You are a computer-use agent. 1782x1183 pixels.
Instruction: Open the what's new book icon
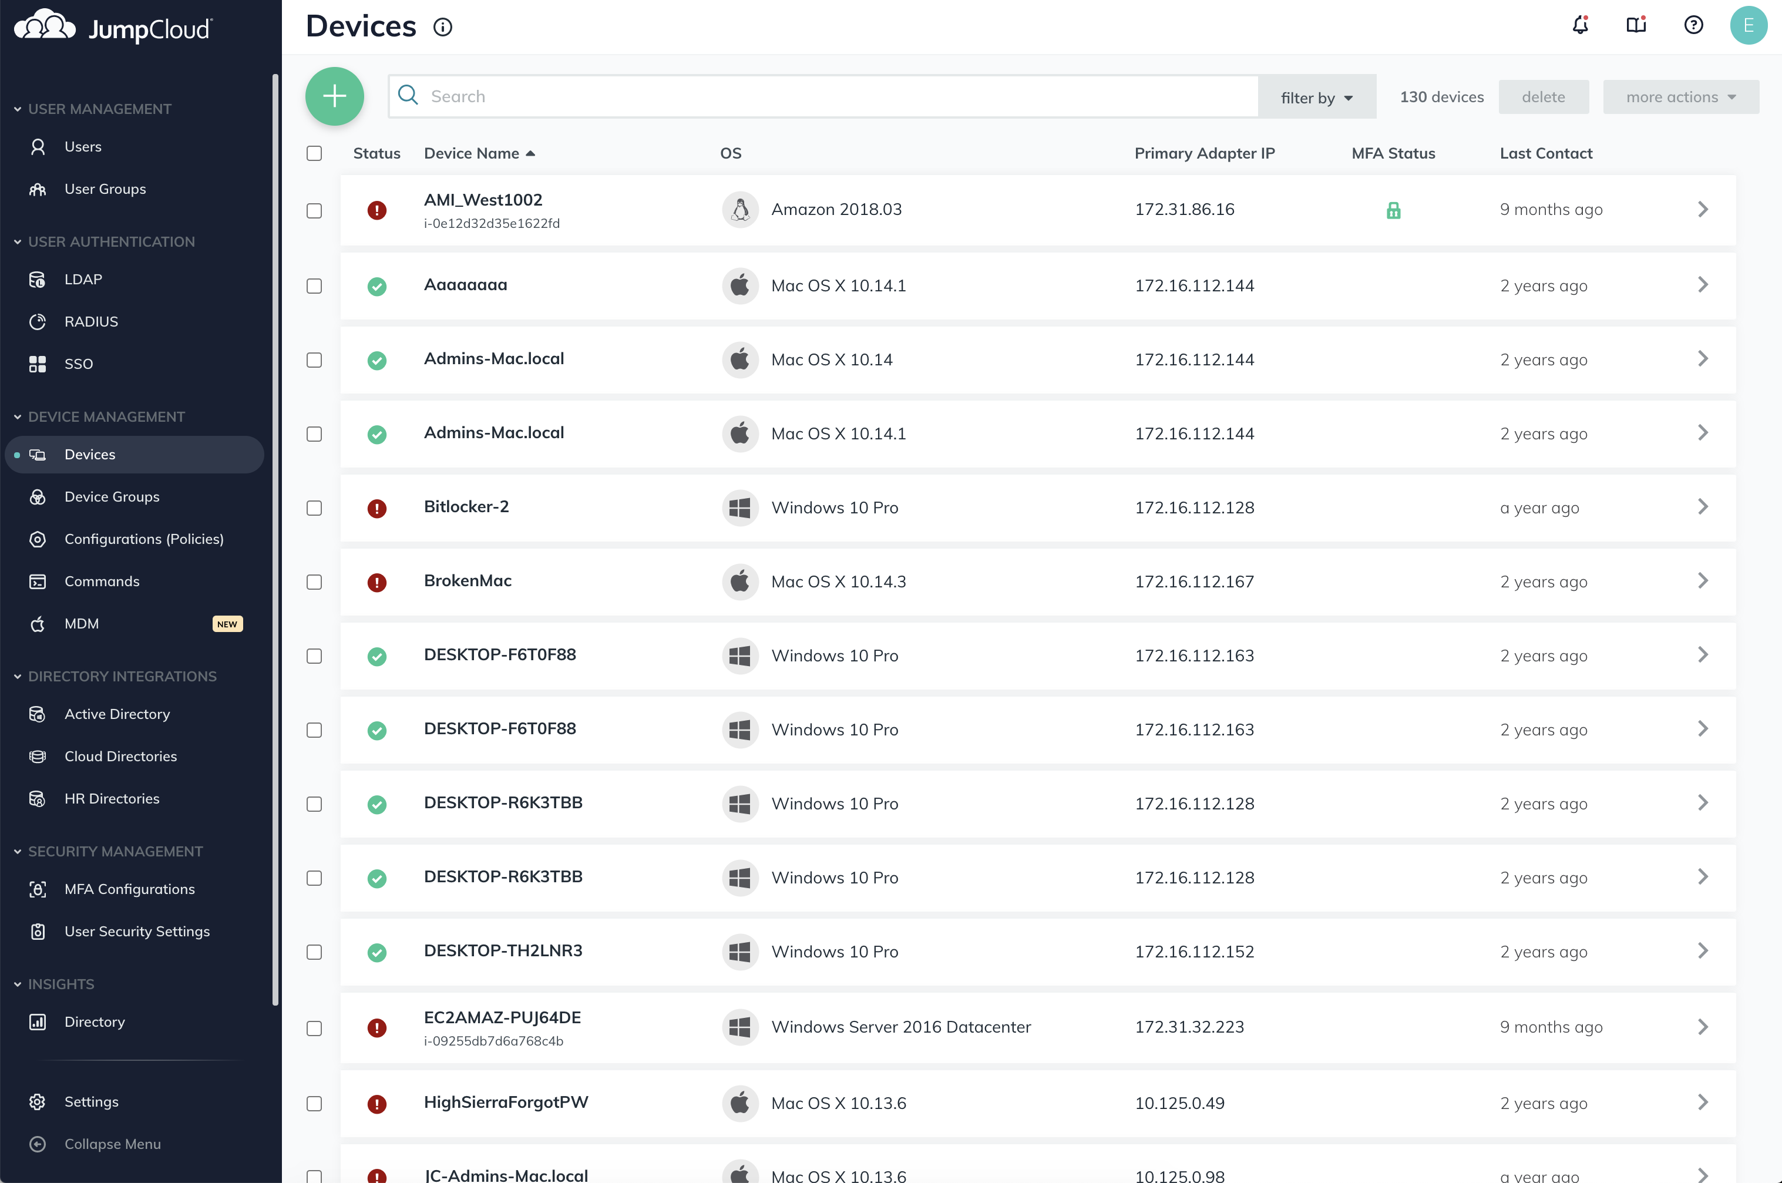1636,26
